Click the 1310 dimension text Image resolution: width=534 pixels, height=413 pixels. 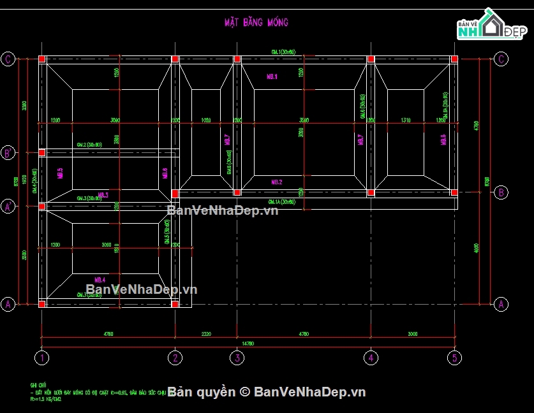click(406, 120)
